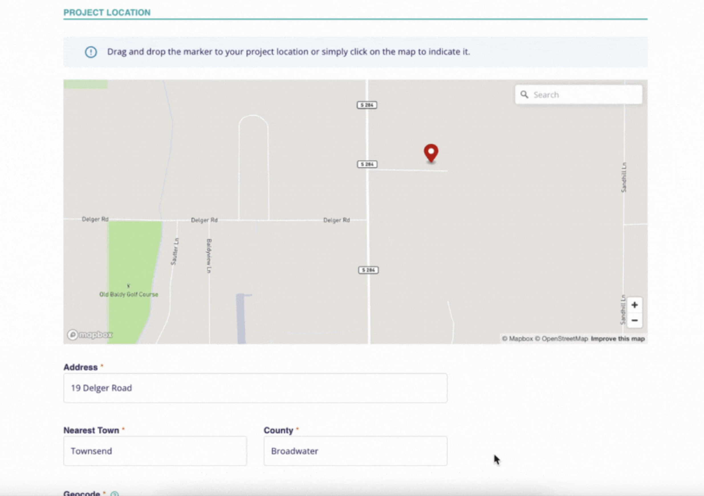Select the Nearest Town field showing Townsend
The width and height of the screenshot is (704, 496).
[155, 451]
